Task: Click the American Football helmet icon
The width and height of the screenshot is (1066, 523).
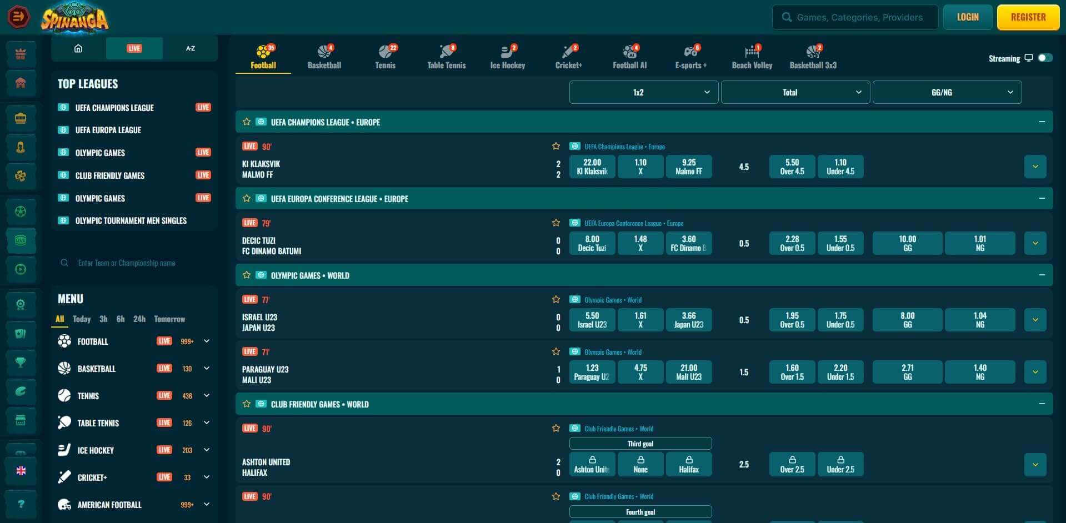Action: tap(64, 504)
